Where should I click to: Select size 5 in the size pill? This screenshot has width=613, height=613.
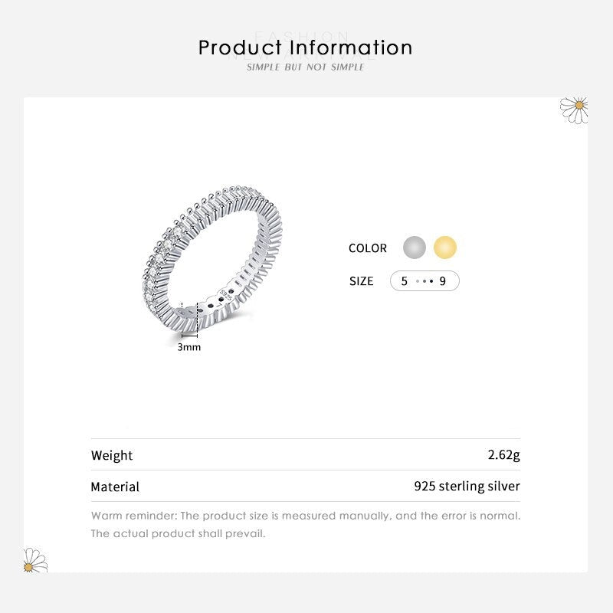404,281
